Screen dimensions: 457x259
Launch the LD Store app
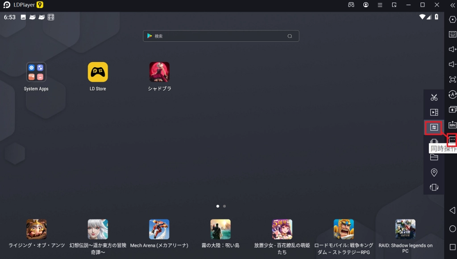98,72
